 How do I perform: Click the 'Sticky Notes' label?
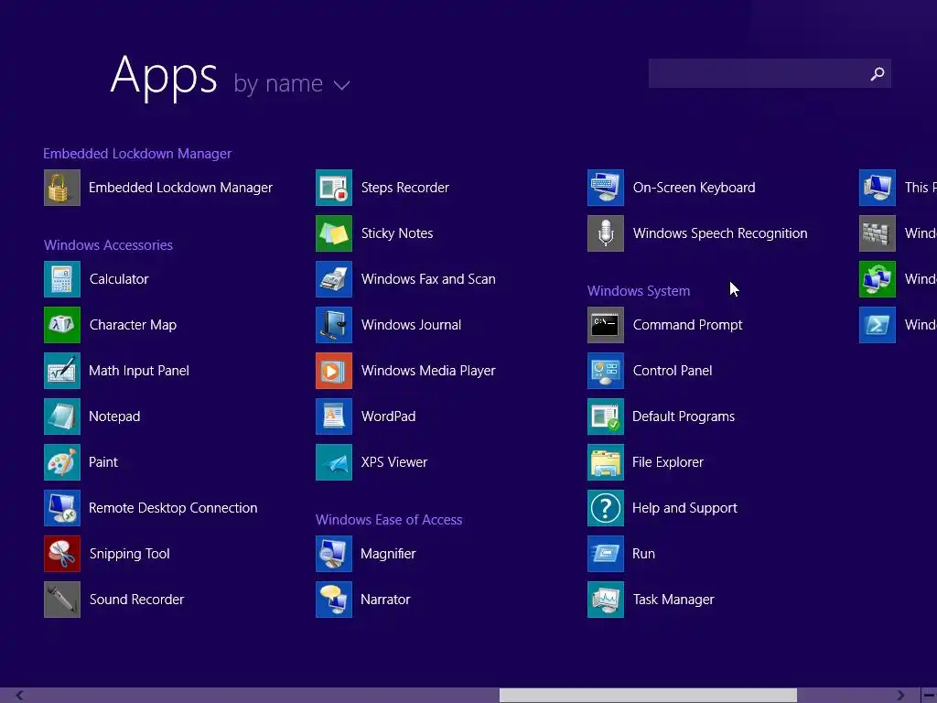[397, 233]
